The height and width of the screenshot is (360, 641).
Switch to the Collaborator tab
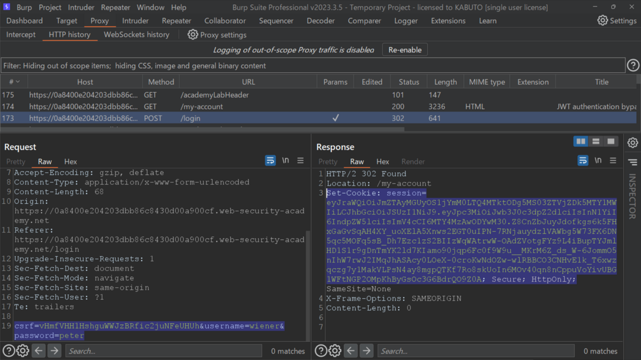coord(225,21)
